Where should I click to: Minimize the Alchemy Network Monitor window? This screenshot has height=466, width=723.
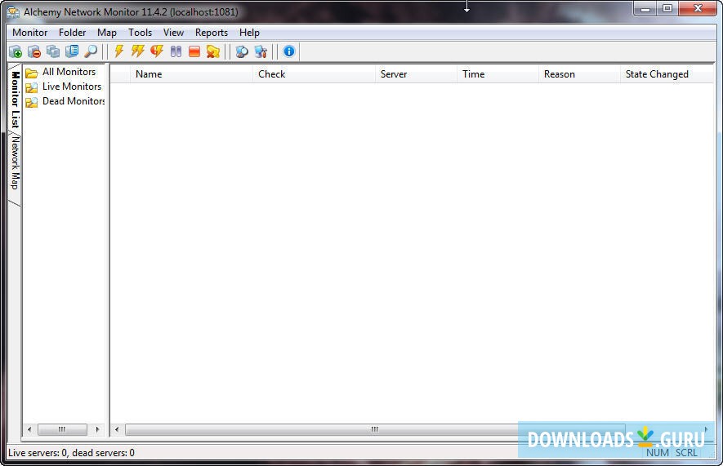[x=645, y=8]
